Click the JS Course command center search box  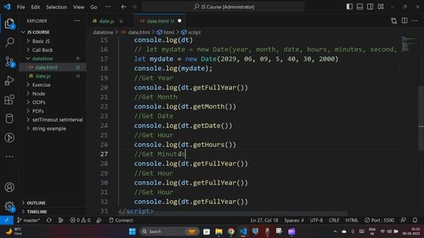click(x=223, y=7)
